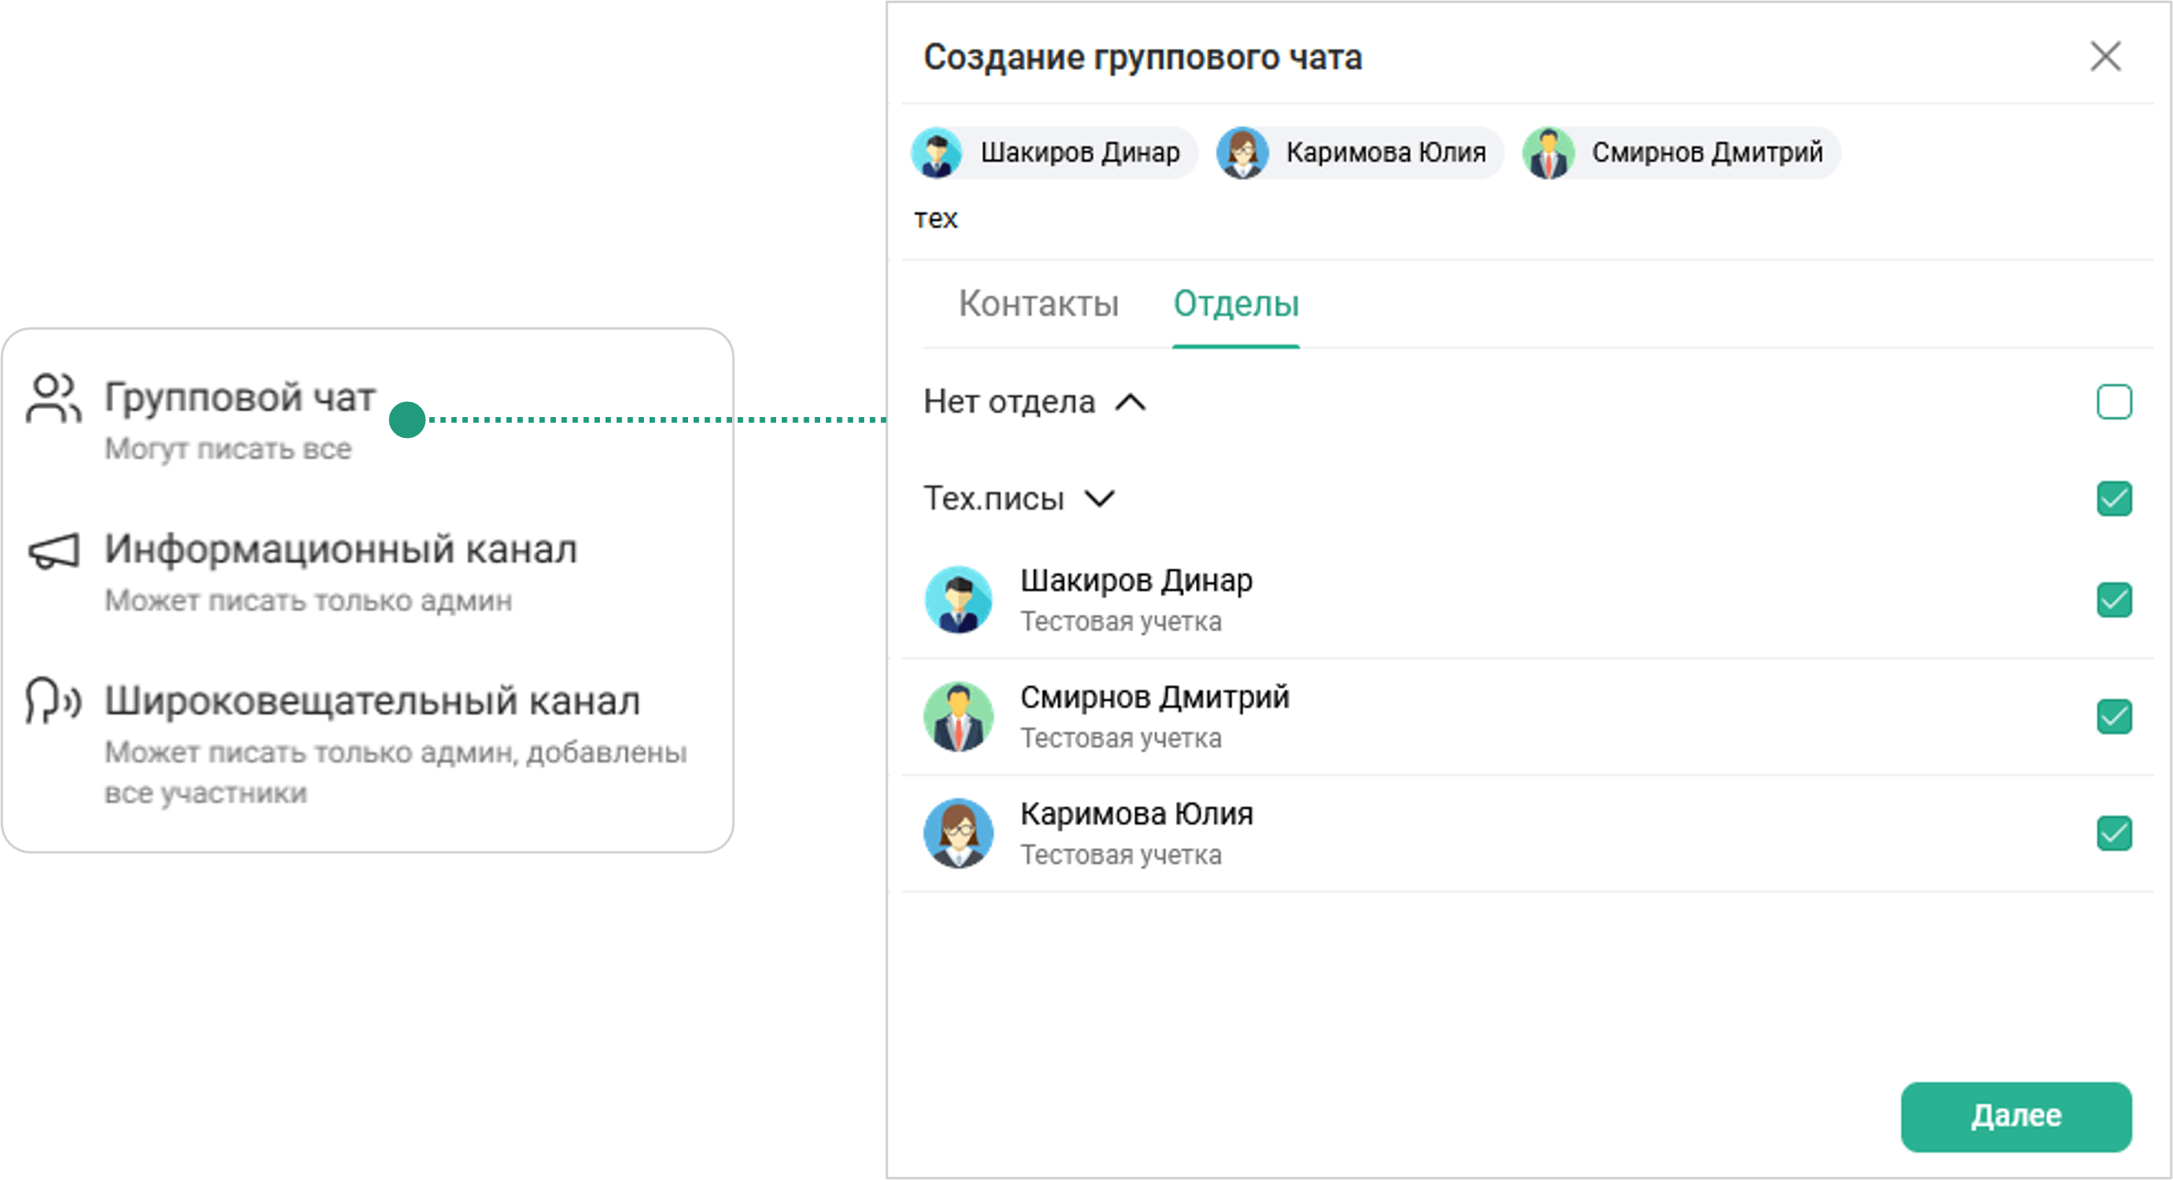Collapse the Нет отдела section chevron
2173x1180 pixels.
(1130, 402)
